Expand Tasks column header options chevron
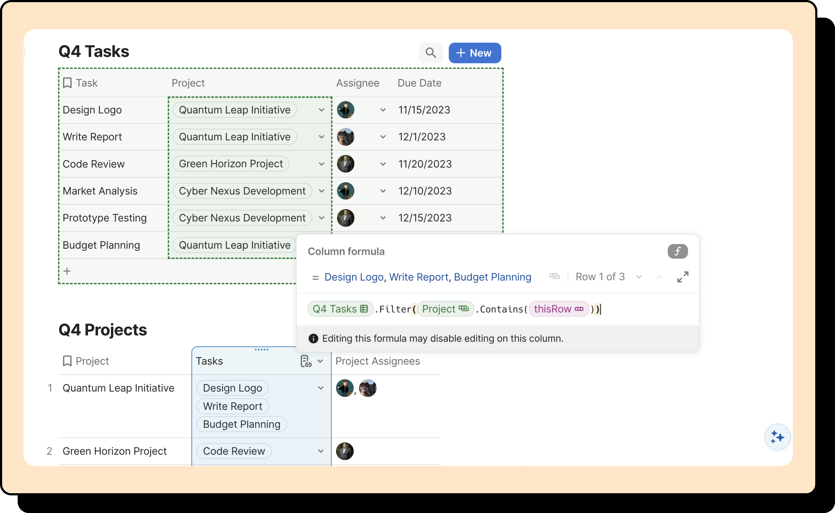Screen dimensions: 835x513 [320, 361]
